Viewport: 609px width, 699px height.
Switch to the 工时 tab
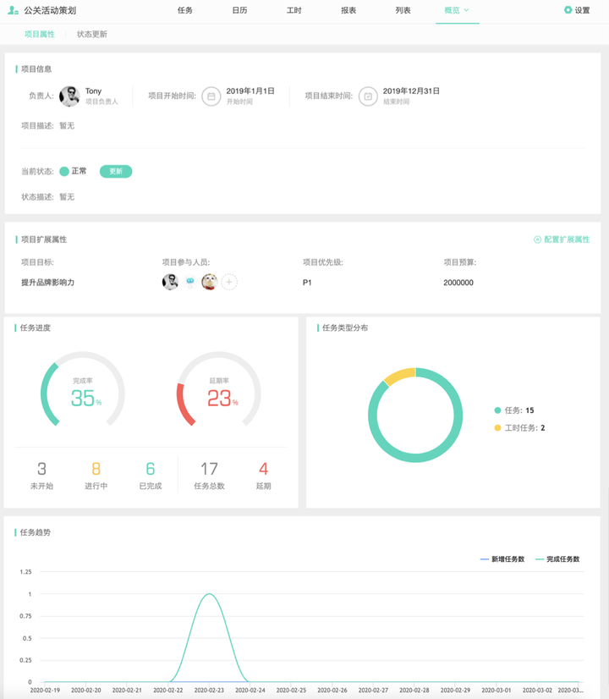click(294, 10)
